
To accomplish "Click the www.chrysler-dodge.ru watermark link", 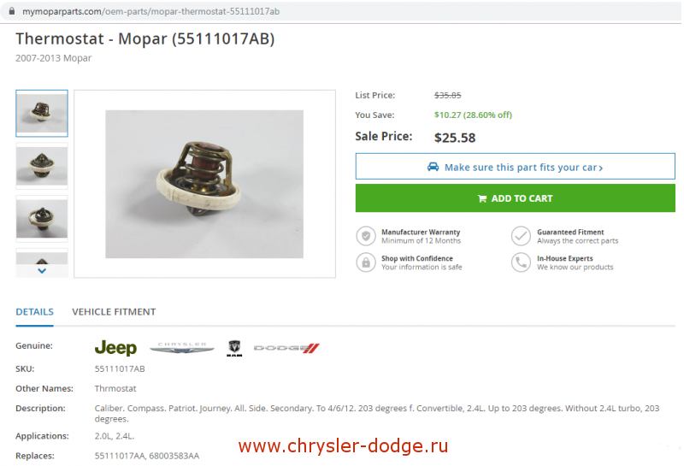I will (x=344, y=446).
